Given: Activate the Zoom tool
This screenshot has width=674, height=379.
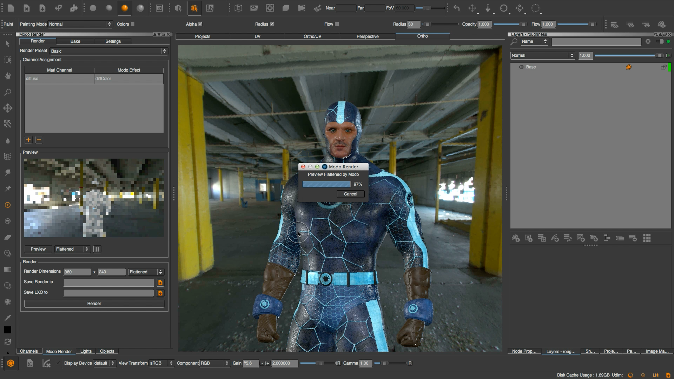Looking at the screenshot, I should [7, 92].
